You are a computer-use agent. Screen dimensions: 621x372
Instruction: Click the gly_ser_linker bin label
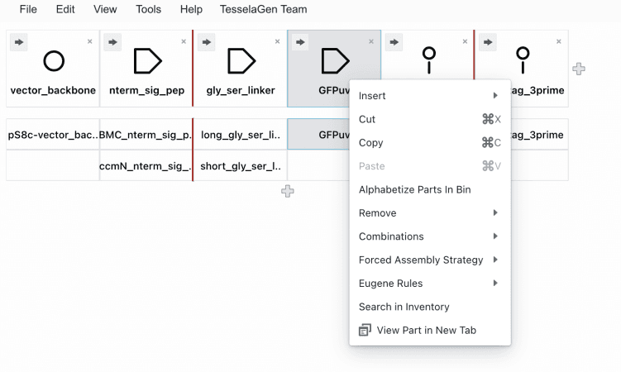coord(241,90)
